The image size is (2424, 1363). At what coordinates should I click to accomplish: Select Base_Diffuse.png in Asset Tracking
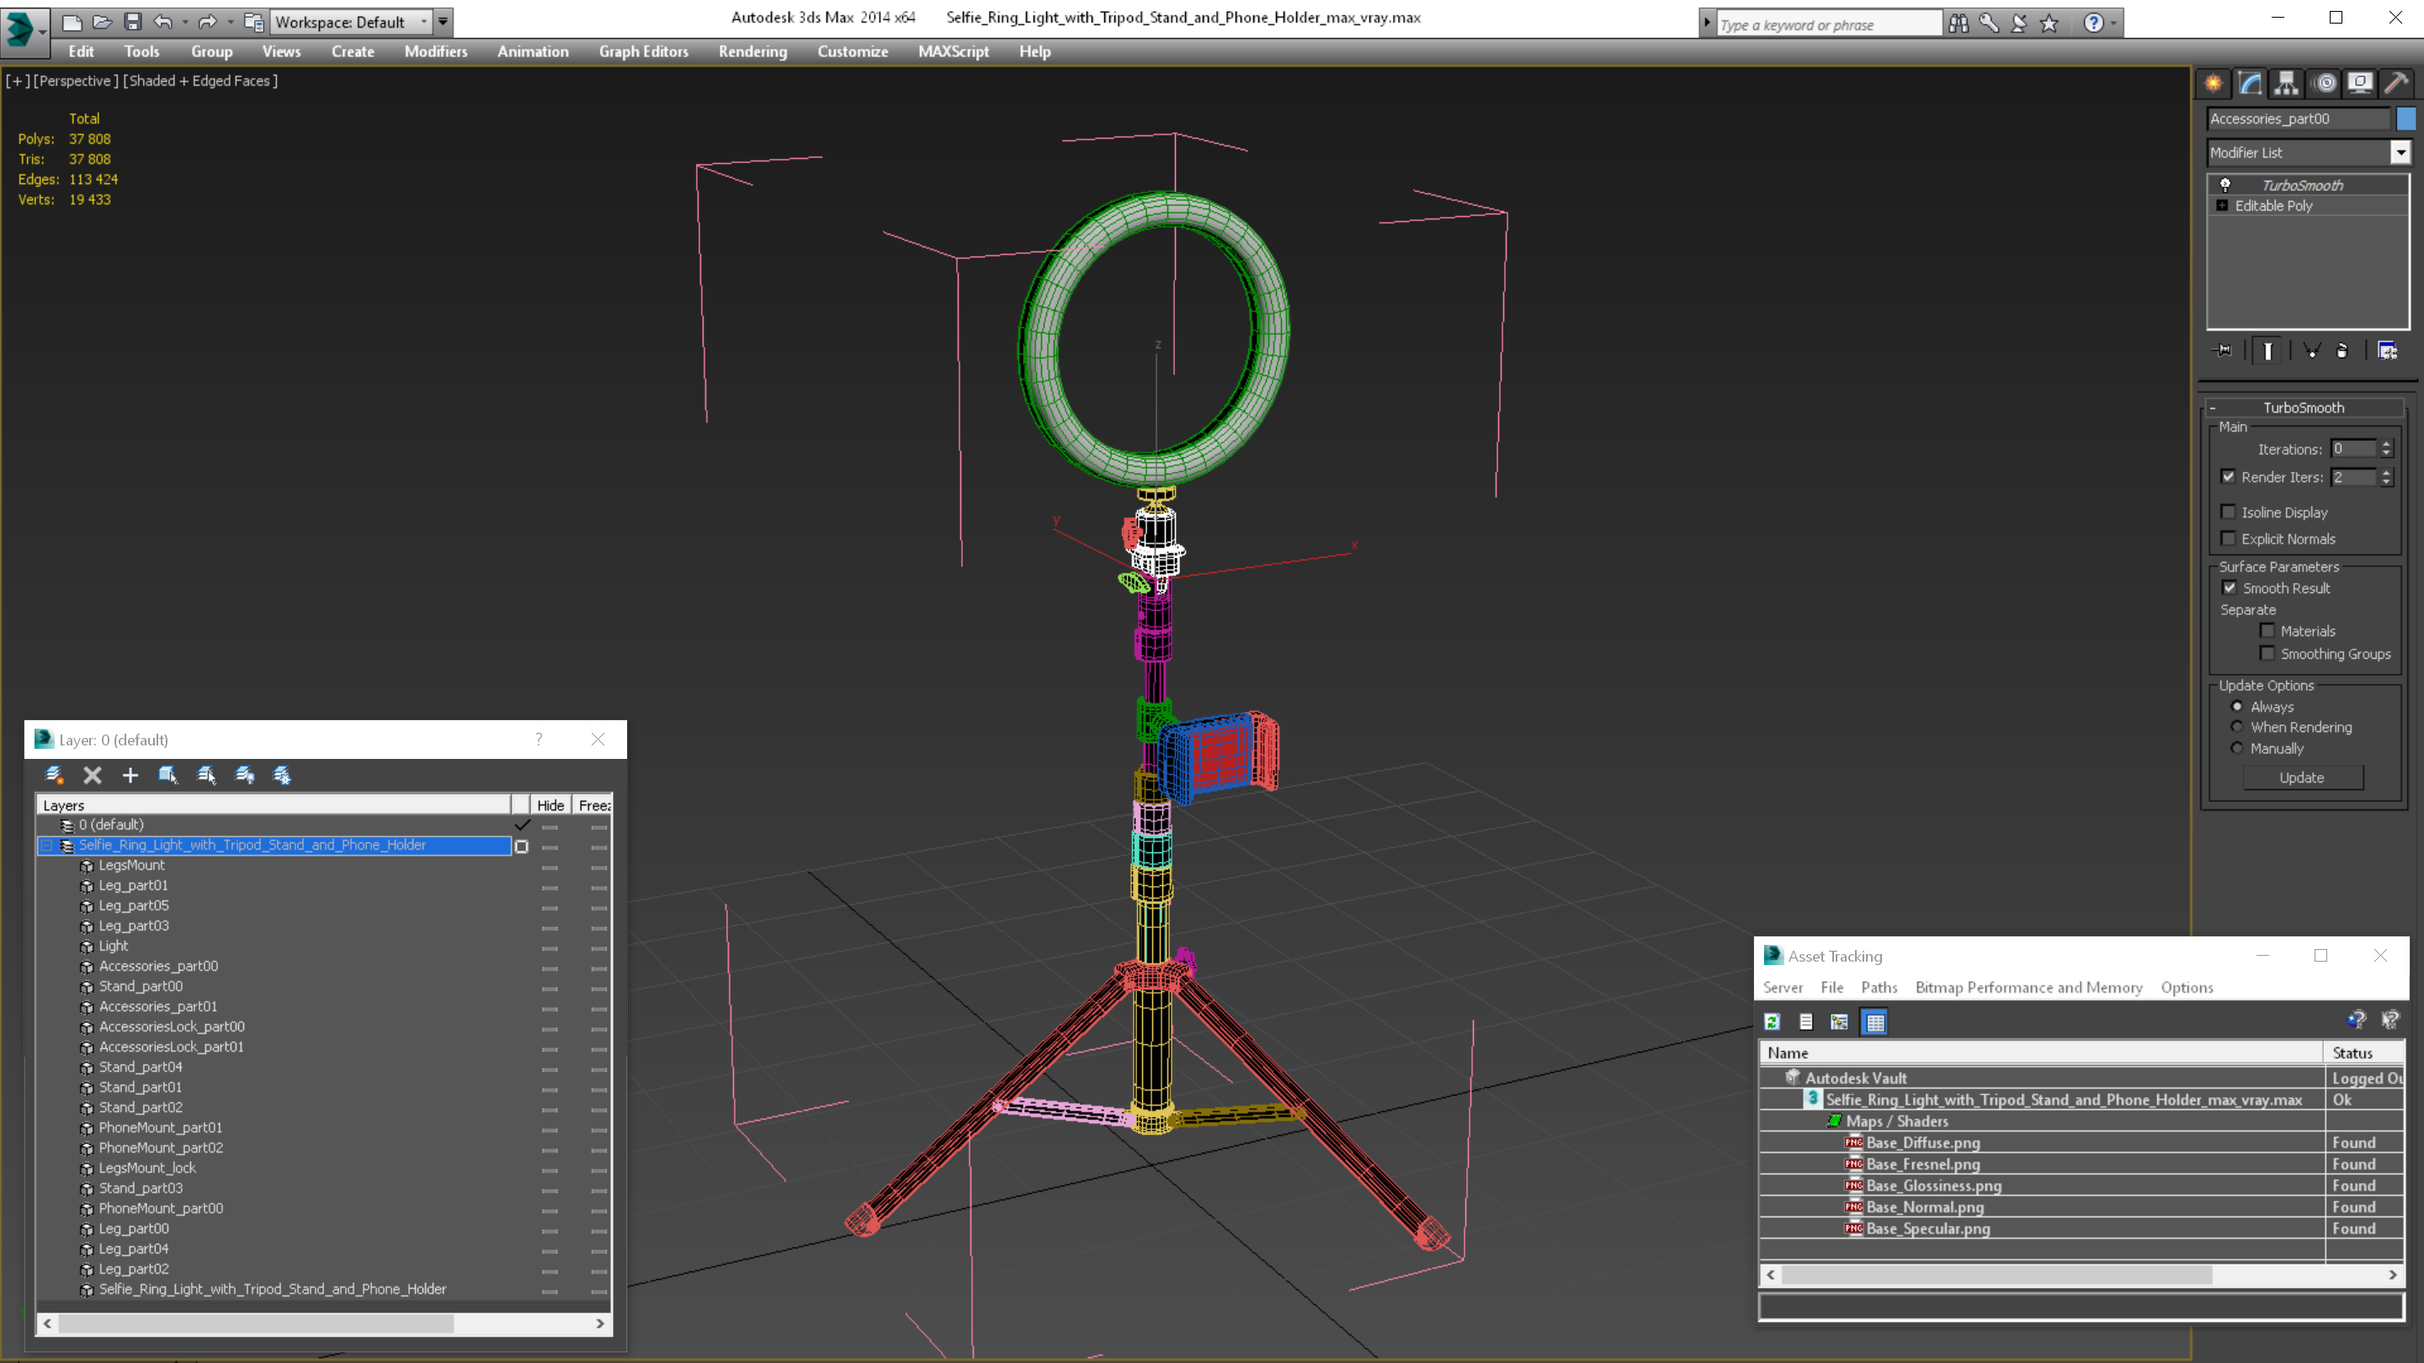coord(1922,1142)
